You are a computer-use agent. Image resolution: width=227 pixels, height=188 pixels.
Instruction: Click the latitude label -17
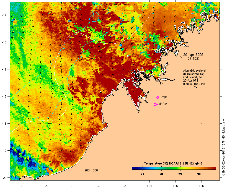tap(4, 96)
